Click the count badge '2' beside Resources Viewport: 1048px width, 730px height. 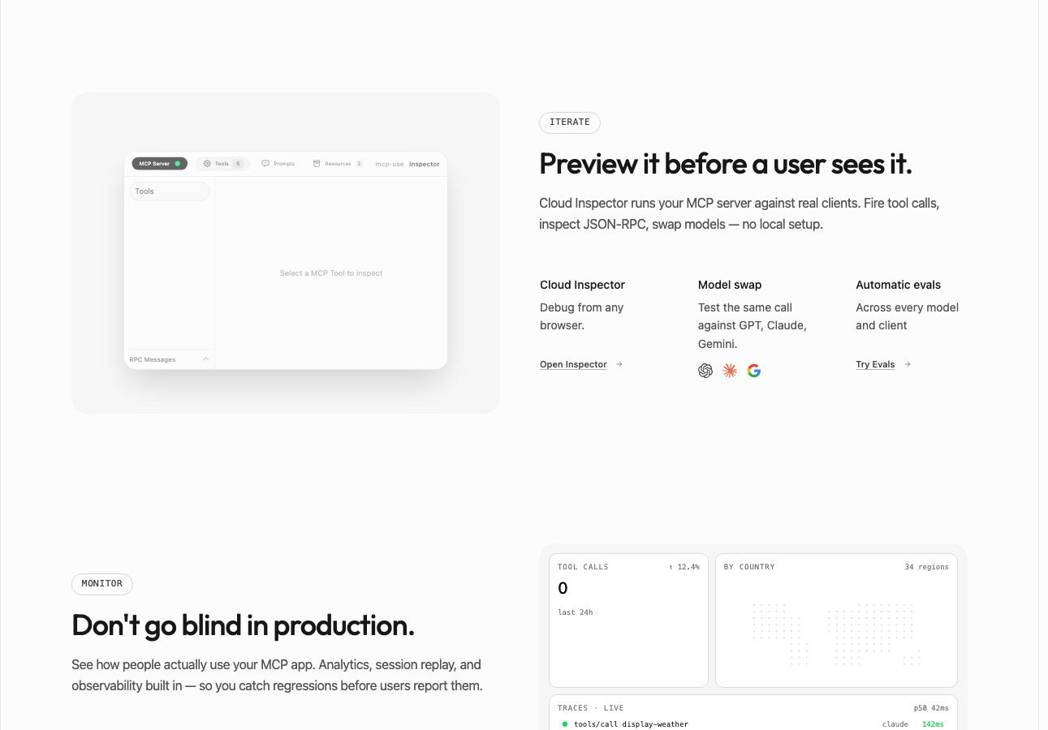(x=359, y=164)
